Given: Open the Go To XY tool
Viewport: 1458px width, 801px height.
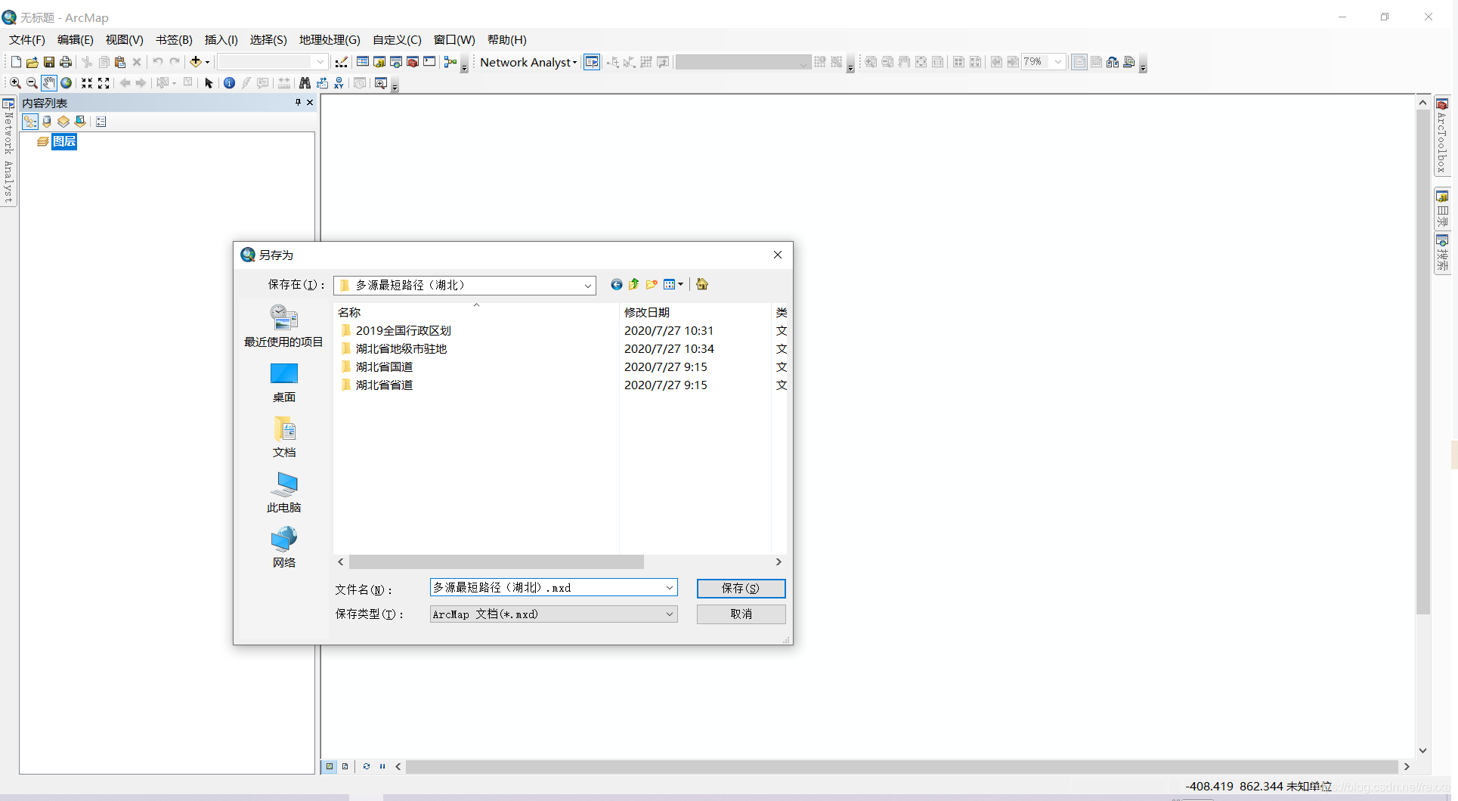Looking at the screenshot, I should click(339, 83).
